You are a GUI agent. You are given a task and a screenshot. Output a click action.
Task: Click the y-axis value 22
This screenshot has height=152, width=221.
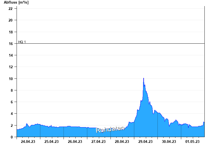tap(10, 9)
